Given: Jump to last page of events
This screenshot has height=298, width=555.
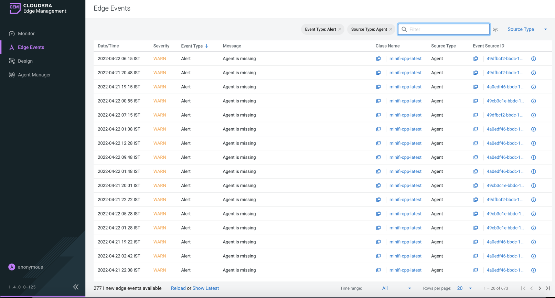Looking at the screenshot, I should [548, 288].
